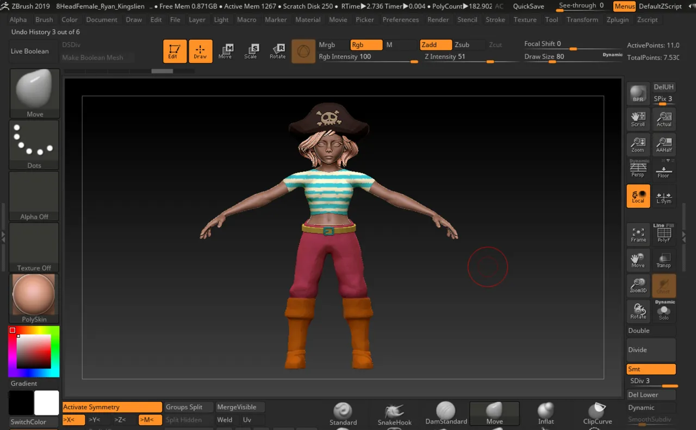696x430 pixels.
Task: Toggle Transp transparency mode
Action: click(664, 260)
